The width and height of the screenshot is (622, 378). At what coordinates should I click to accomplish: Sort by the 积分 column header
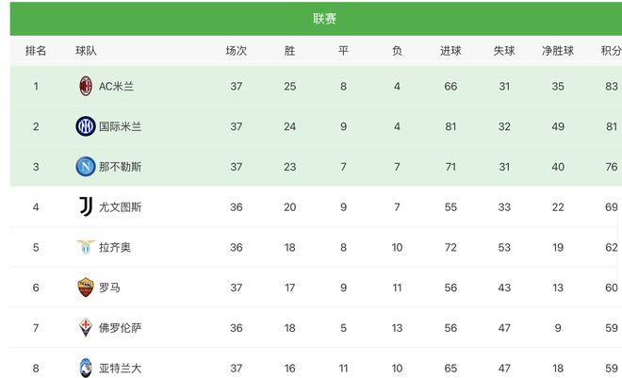point(612,51)
